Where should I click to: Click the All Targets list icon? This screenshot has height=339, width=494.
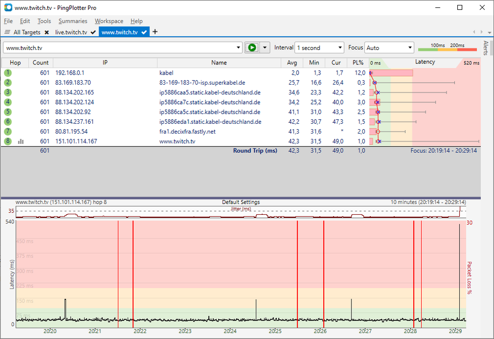pyautogui.click(x=7, y=32)
